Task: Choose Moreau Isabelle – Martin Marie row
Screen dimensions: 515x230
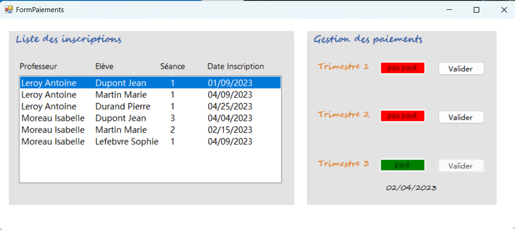Action: pyautogui.click(x=150, y=130)
